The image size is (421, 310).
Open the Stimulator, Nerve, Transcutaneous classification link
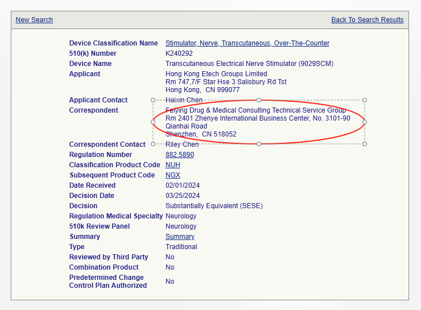pyautogui.click(x=247, y=43)
